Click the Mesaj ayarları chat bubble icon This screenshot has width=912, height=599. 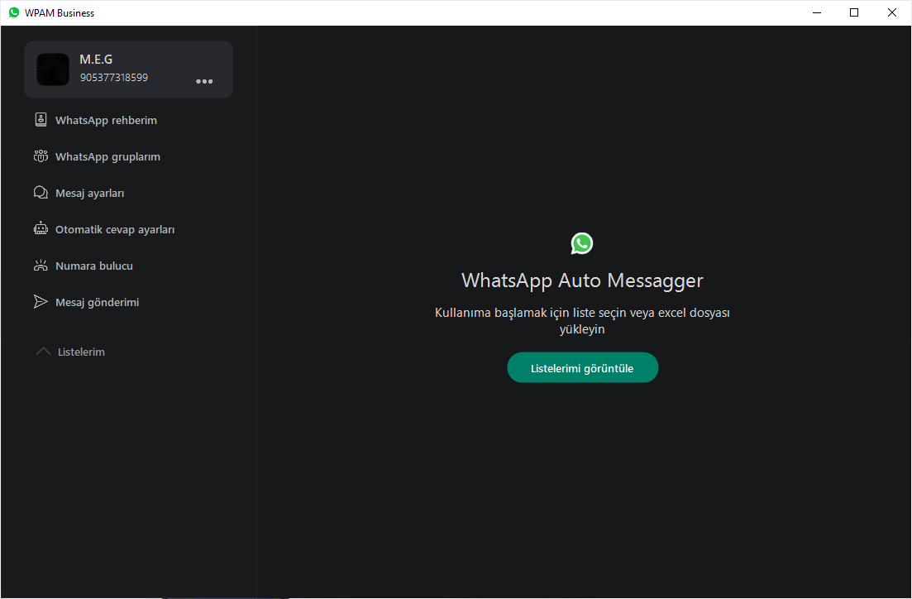coord(41,193)
